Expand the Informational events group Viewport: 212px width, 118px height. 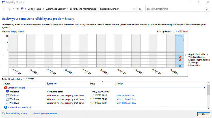[204, 107]
